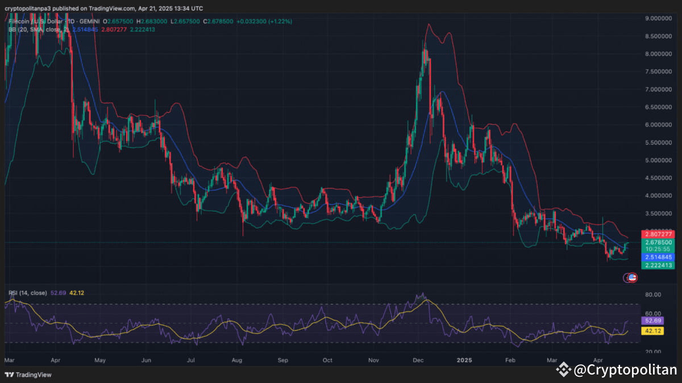
Task: Click red 2.807277 value in BB legend
Action: tap(114, 29)
